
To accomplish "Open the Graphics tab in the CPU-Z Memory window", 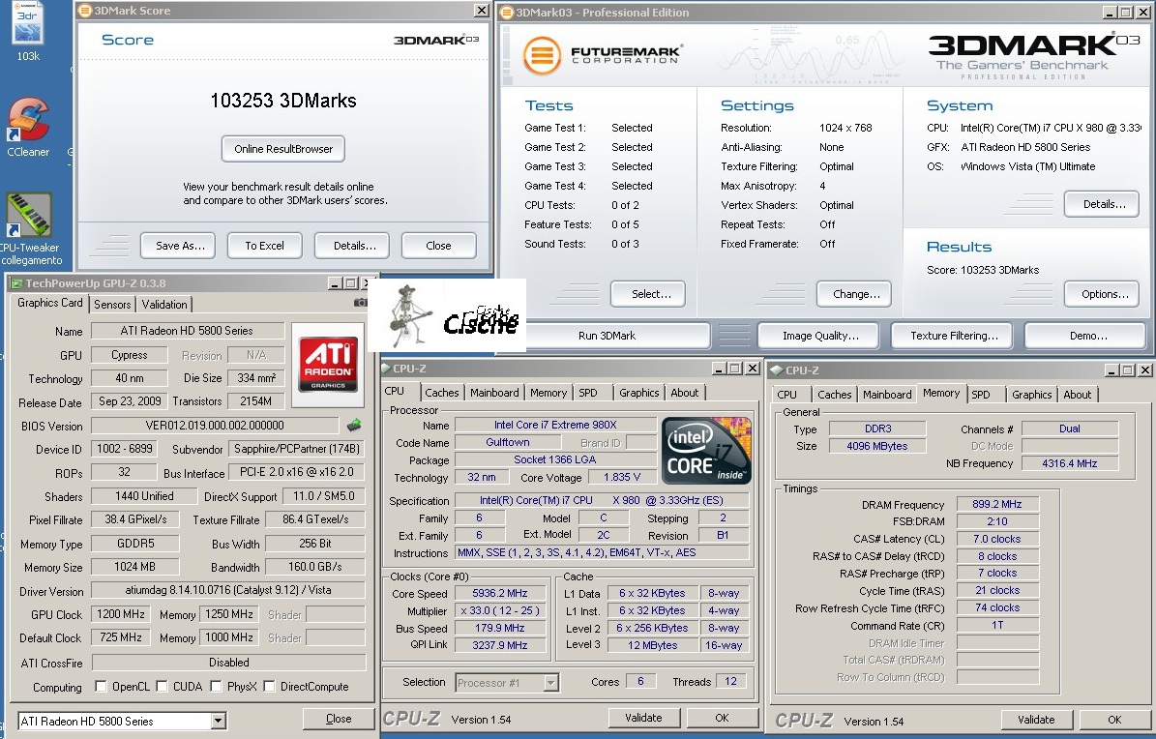I will tap(1031, 396).
